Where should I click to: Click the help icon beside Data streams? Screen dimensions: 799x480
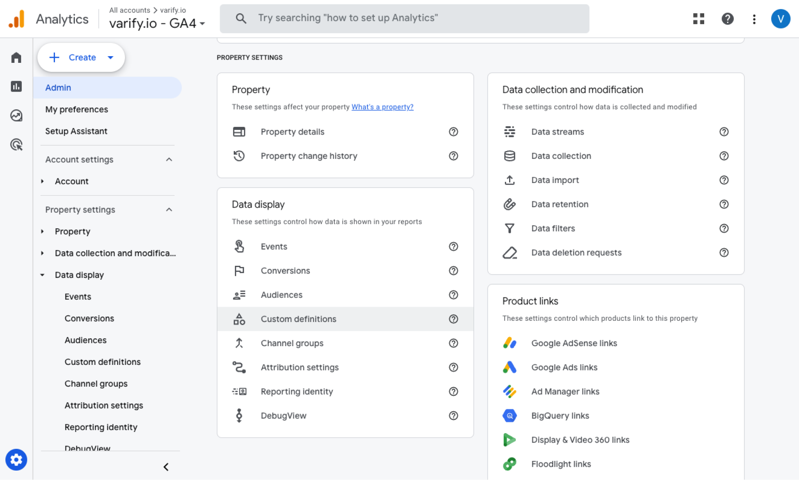point(724,132)
